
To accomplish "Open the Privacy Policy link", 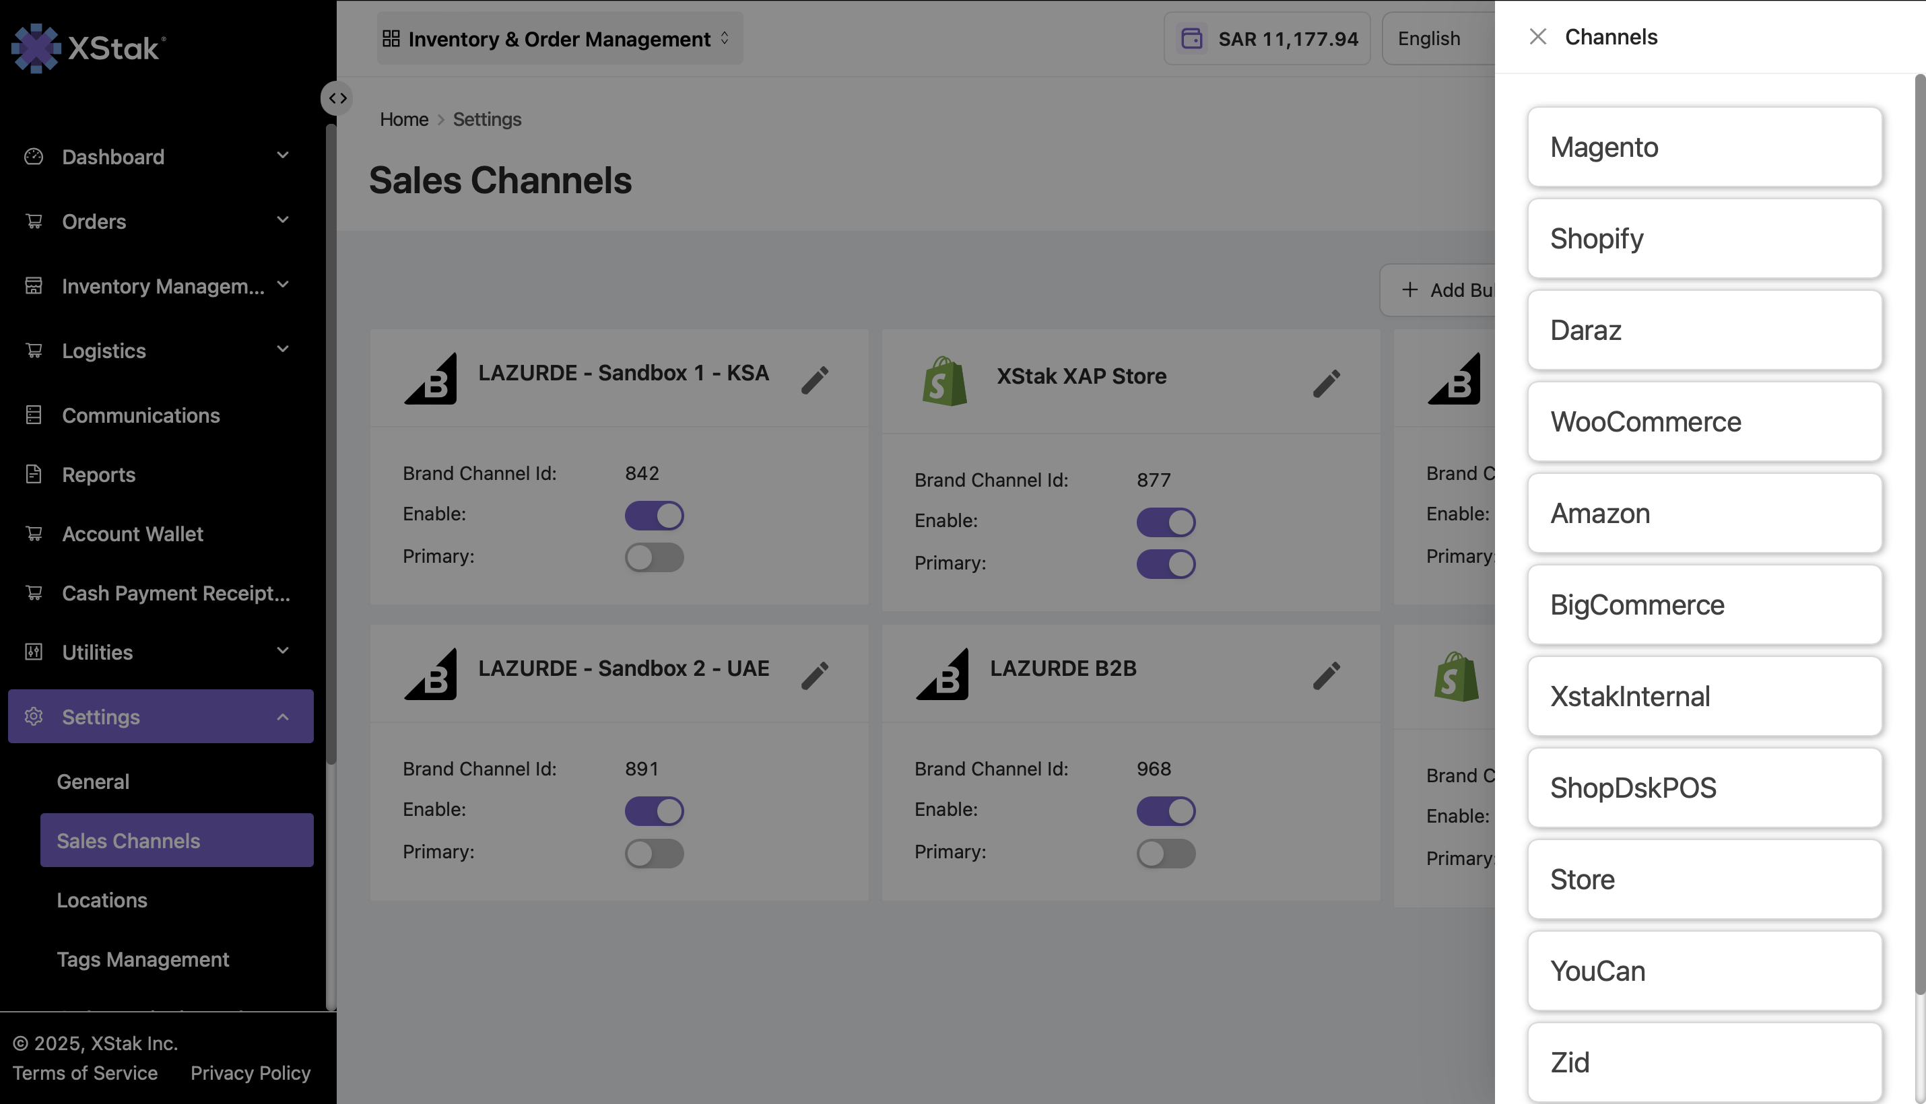I will (251, 1073).
